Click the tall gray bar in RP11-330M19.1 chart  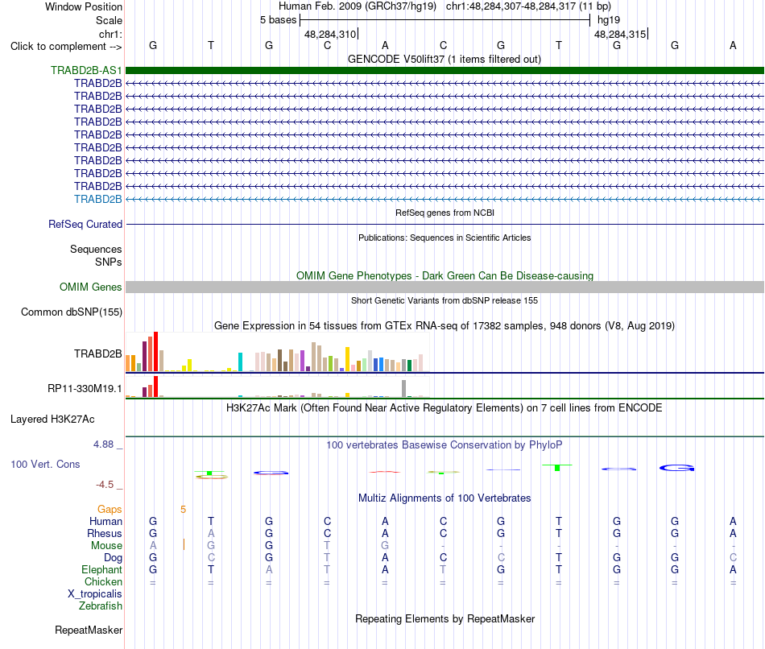tap(404, 388)
